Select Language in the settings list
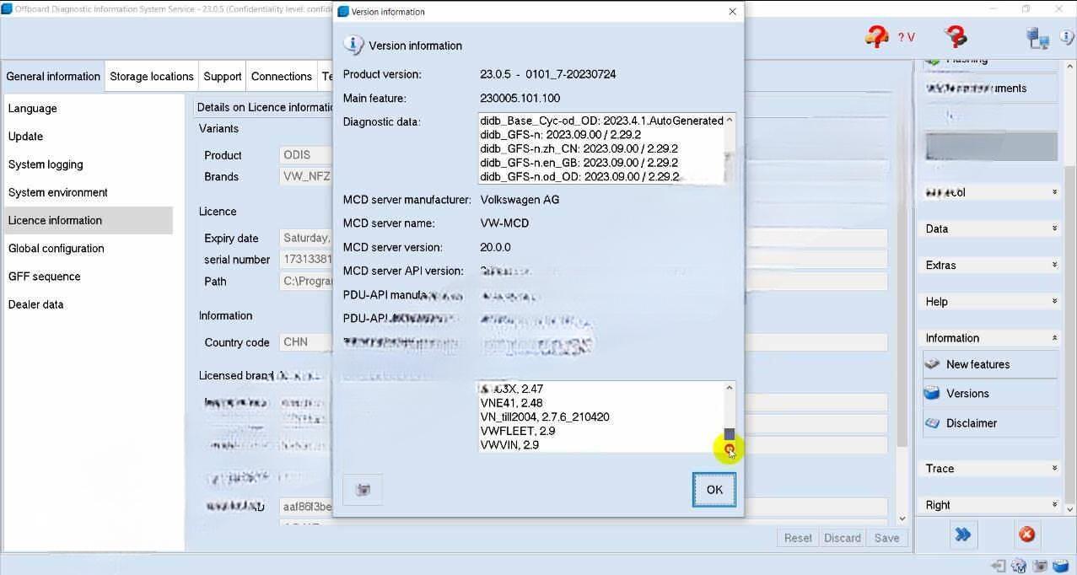 pos(89,109)
